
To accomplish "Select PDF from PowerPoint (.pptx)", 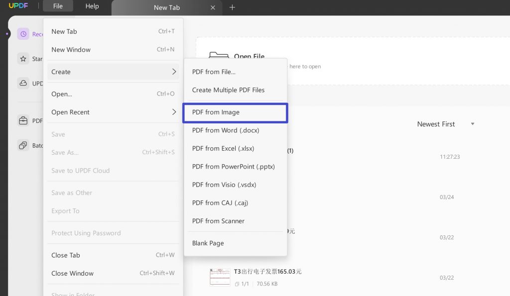I will click(x=236, y=167).
